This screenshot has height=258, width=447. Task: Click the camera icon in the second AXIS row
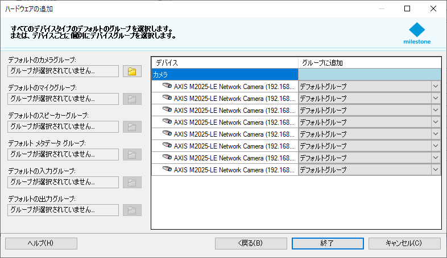click(167, 98)
